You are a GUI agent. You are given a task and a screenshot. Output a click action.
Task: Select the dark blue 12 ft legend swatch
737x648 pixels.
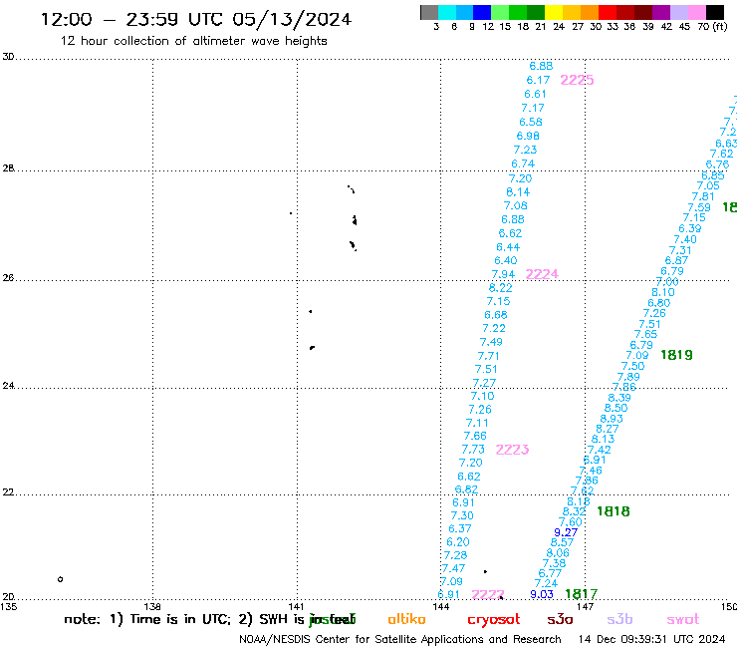tap(482, 12)
